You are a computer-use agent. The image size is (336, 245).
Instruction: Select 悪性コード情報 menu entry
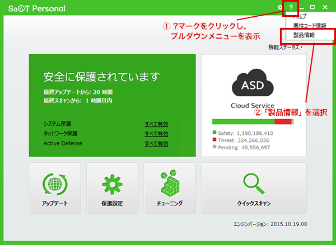click(310, 26)
